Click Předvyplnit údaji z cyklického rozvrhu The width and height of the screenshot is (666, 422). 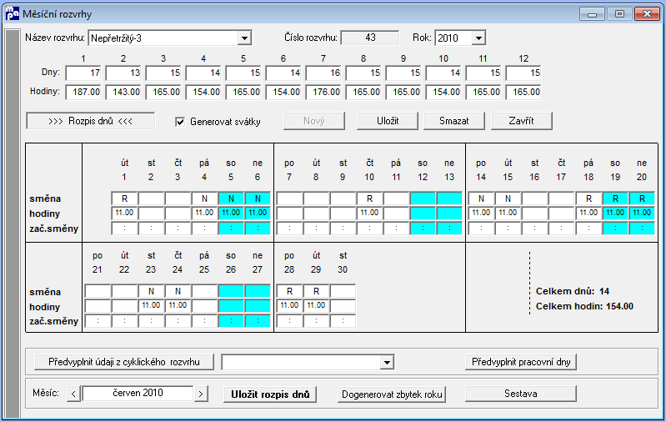[x=124, y=362]
